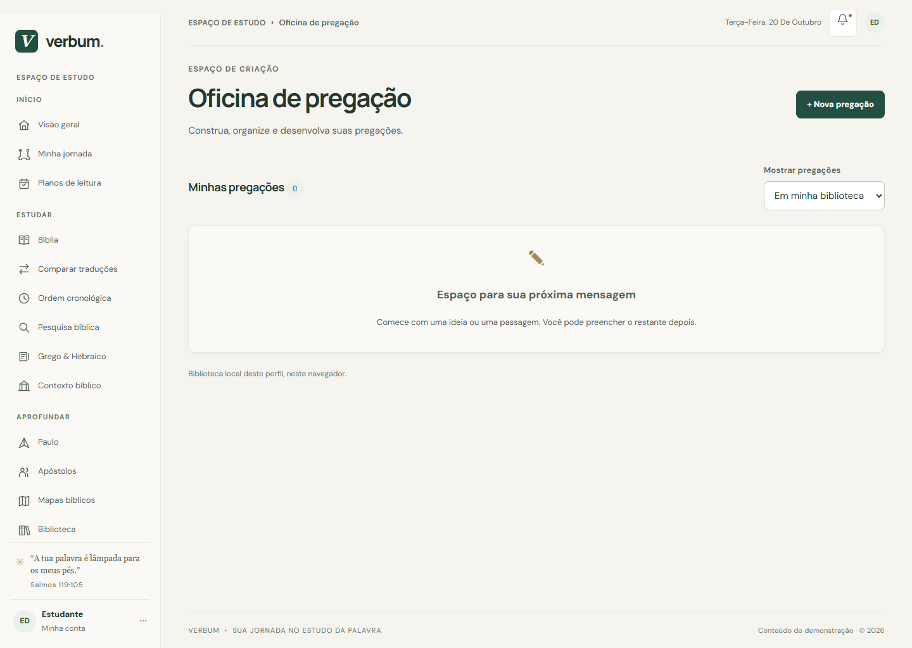This screenshot has width=912, height=648.
Task: Open Minha jornada page
Action: (x=80, y=154)
